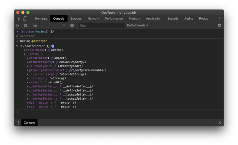
Task: Open the DevTools three-dot customize menu
Action: (x=220, y=19)
